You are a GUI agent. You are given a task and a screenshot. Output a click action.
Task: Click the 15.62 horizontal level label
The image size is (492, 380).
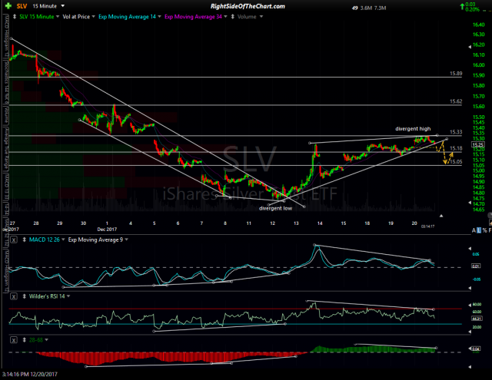click(x=456, y=101)
